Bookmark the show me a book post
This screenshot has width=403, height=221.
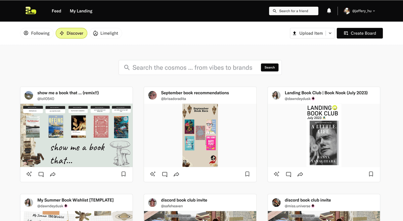point(124,174)
